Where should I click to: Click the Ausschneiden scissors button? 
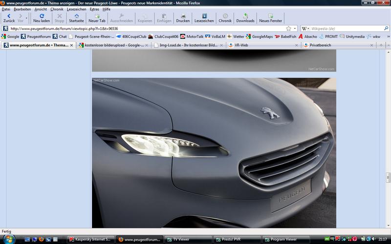(121, 18)
